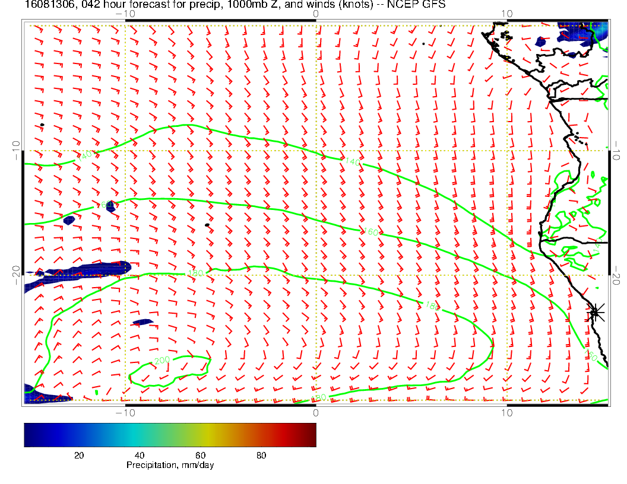This screenshot has height=484, width=627.
Task: Click the -20 latitude label on left axis
Action: (16, 275)
